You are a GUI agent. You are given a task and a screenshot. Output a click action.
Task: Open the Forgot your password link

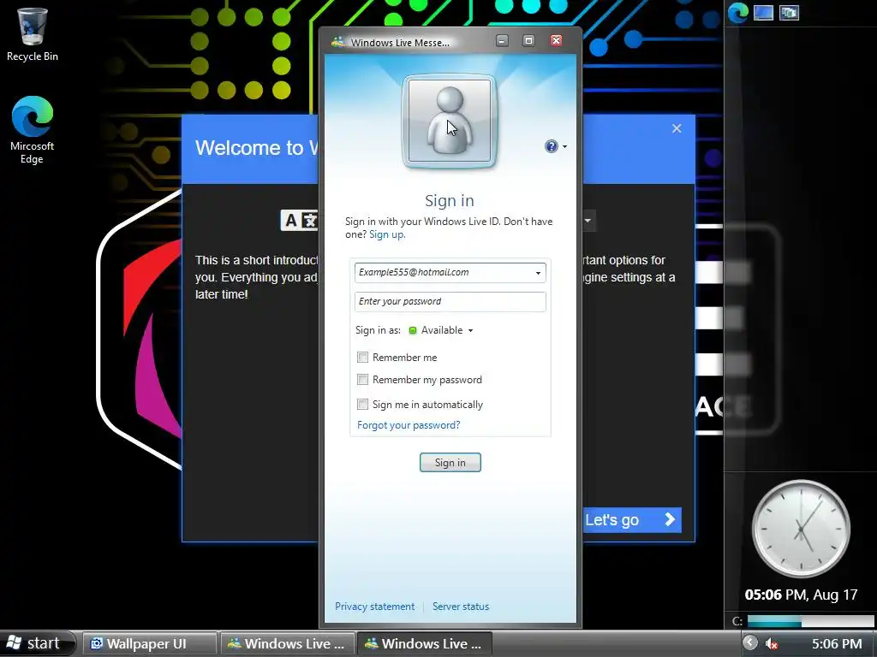pyautogui.click(x=409, y=425)
